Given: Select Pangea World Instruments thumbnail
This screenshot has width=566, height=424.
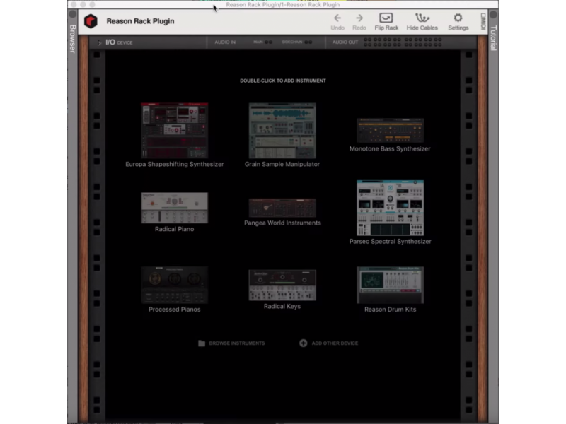Looking at the screenshot, I should (282, 208).
